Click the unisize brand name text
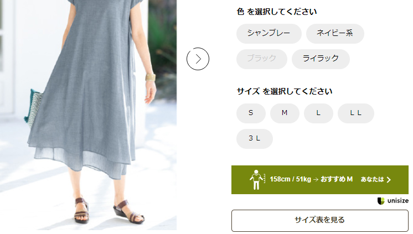Viewport: 413px width, 234px height. point(398,201)
